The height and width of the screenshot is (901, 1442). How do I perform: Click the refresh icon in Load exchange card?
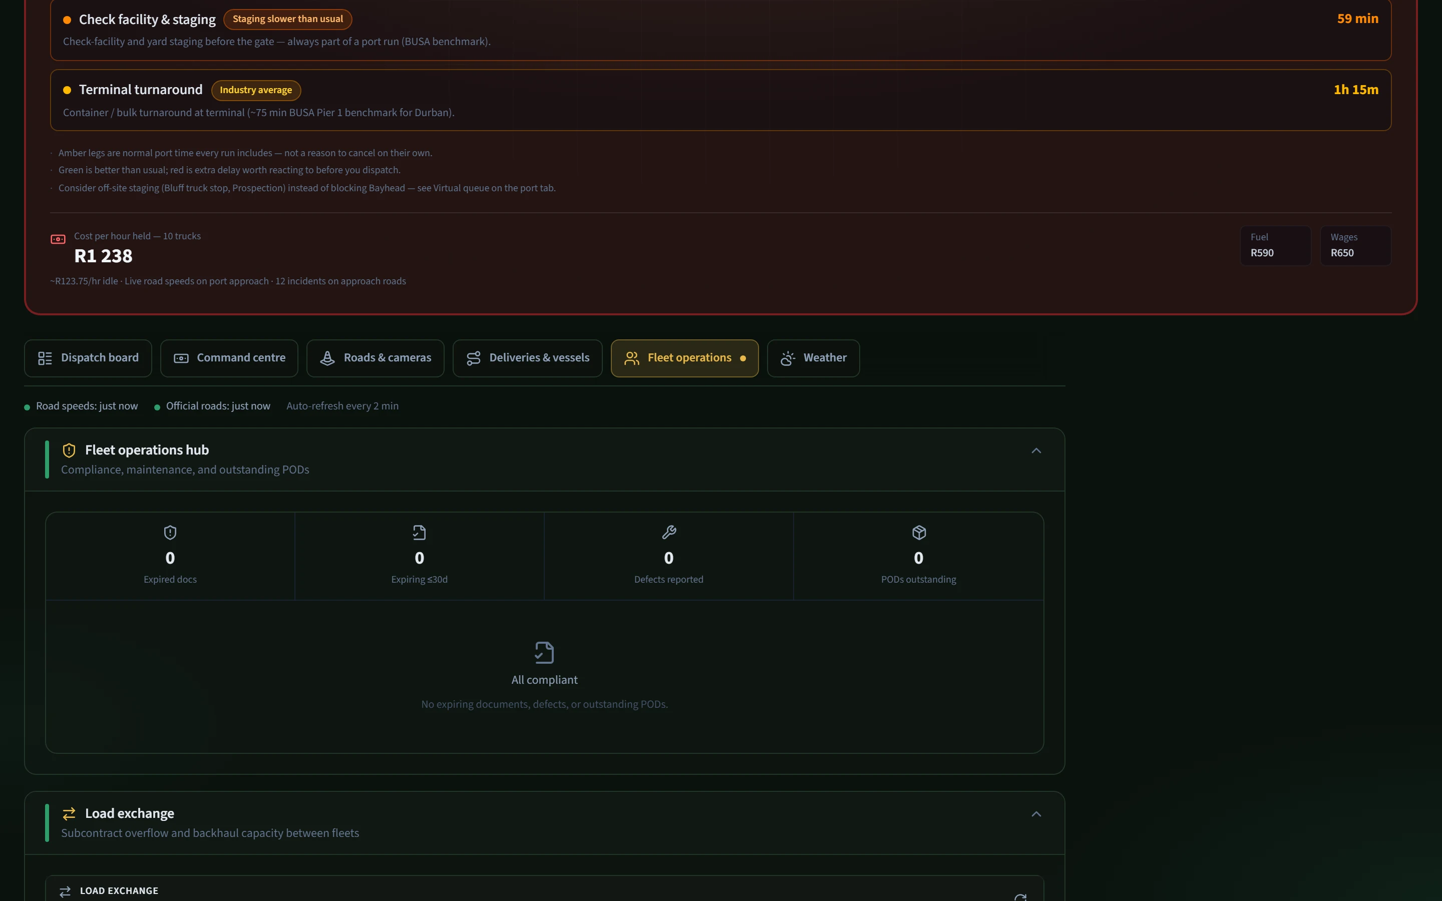coord(1020,897)
